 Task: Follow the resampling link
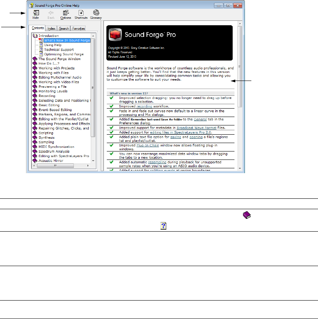pos(157,162)
